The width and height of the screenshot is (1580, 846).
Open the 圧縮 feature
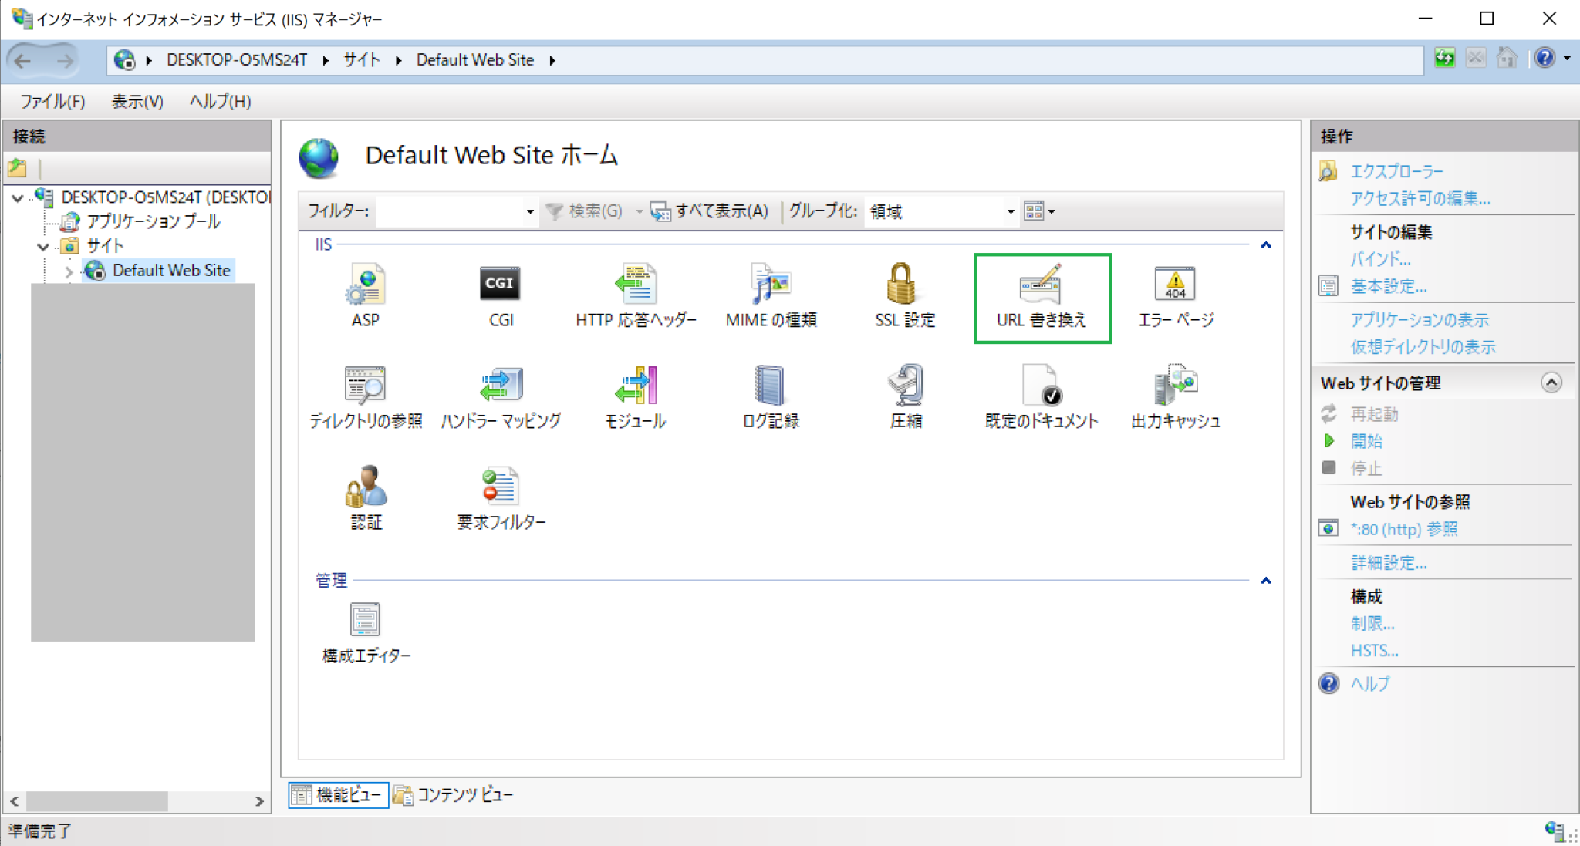pos(905,397)
